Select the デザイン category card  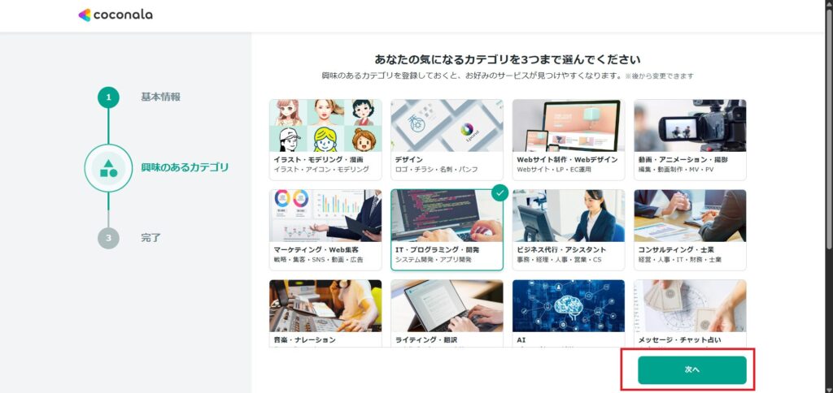tap(447, 140)
